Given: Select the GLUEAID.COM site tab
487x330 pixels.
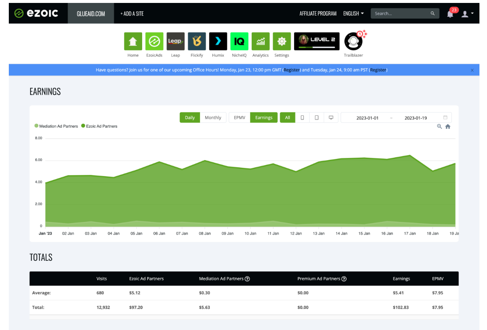Looking at the screenshot, I should click(x=91, y=13).
